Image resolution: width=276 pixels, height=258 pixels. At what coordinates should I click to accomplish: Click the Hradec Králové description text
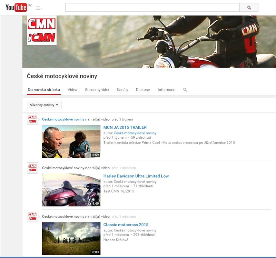point(116,240)
